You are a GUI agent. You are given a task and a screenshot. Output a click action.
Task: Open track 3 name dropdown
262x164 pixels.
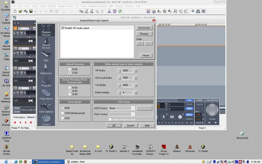click(31, 68)
